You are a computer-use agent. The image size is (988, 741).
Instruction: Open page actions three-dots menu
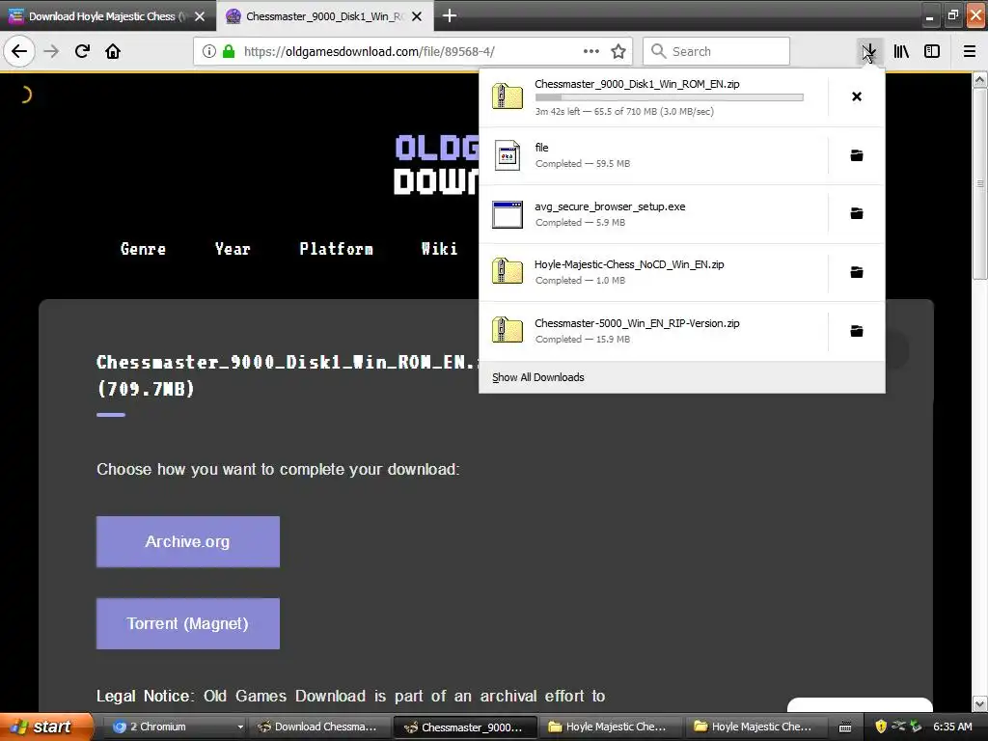[591, 52]
